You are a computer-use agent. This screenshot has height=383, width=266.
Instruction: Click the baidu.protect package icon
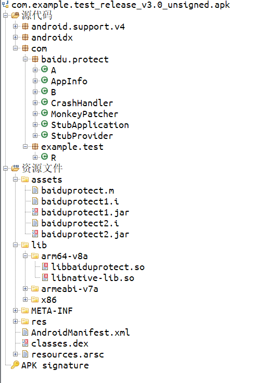pos(35,59)
